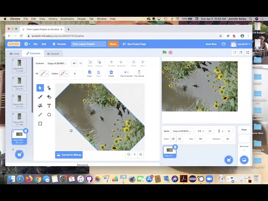Open My Stuff folder icon
The height and width of the screenshot is (201, 268).
tap(224, 44)
